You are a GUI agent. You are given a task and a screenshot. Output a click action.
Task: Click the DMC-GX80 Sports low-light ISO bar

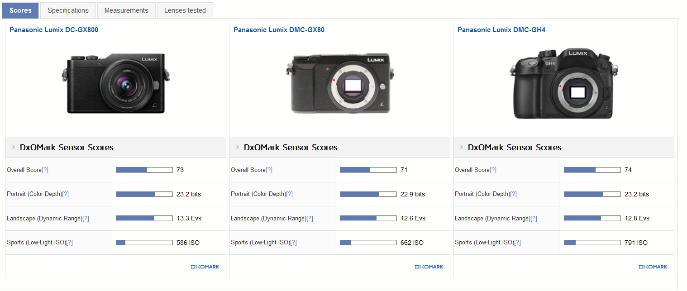pos(368,243)
